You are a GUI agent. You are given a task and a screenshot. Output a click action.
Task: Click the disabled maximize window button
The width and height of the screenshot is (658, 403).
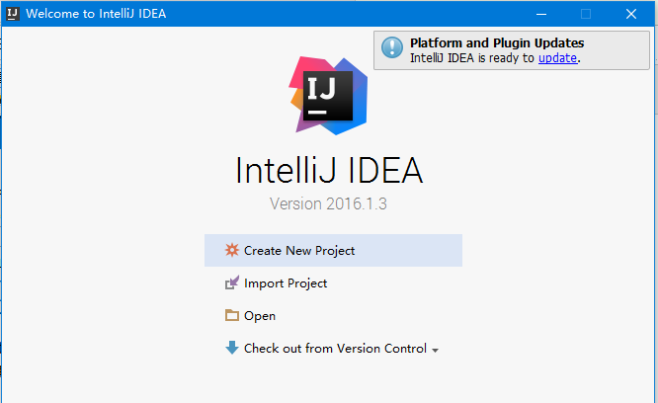click(586, 14)
